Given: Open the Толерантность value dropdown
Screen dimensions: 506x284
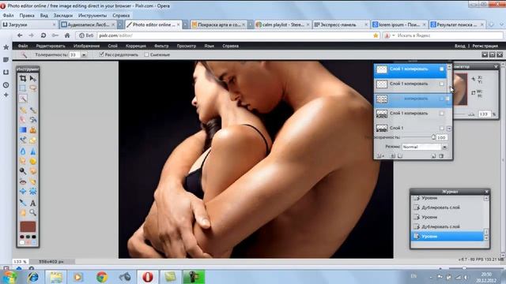Looking at the screenshot, I should pyautogui.click(x=84, y=55).
